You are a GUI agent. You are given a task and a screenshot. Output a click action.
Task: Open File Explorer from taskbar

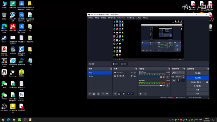(14, 120)
